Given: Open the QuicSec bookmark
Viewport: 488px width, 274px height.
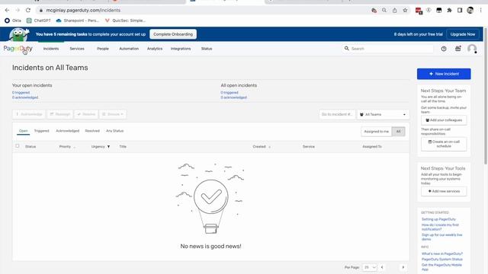Looking at the screenshot, I should click(125, 21).
